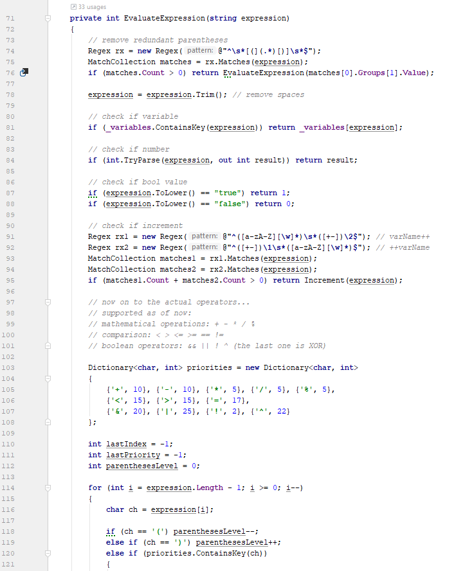Click the fold end marker at line 101

(x=48, y=346)
